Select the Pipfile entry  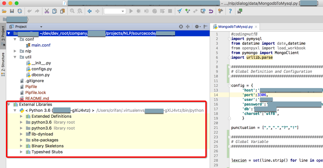coord(31,87)
